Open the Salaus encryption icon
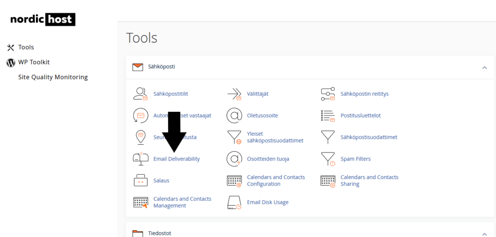 [x=140, y=180]
